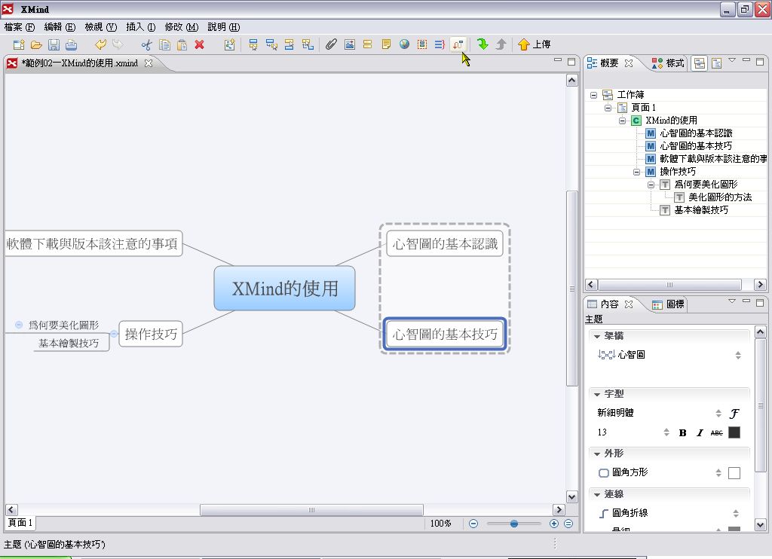The width and height of the screenshot is (772, 559).
Task: Click the Print toolbar icon
Action: tap(72, 44)
